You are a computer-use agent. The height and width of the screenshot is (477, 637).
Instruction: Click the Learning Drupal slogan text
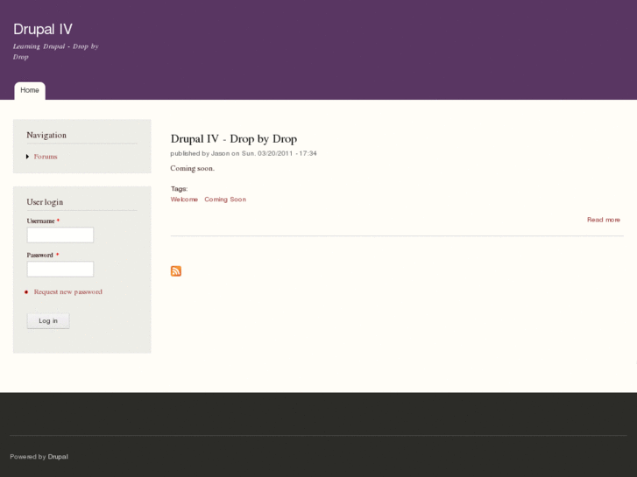click(x=56, y=52)
